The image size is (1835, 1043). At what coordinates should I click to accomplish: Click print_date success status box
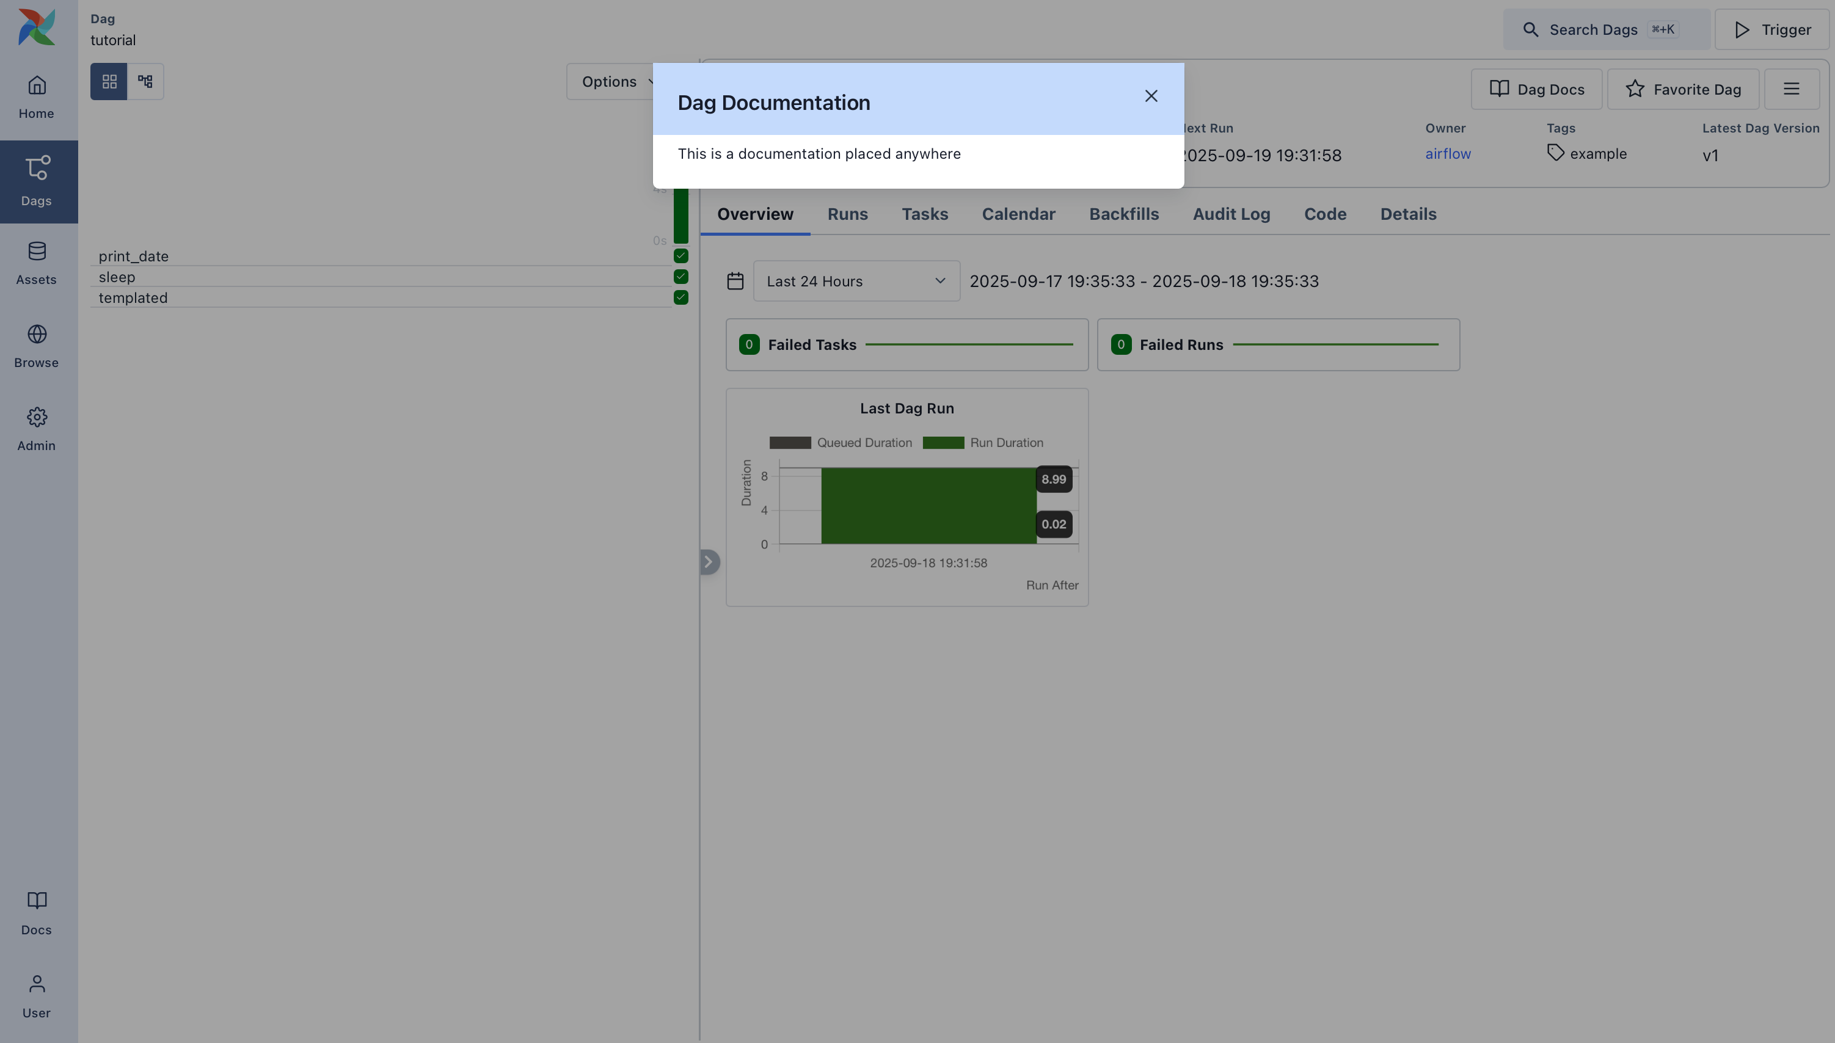click(x=680, y=256)
